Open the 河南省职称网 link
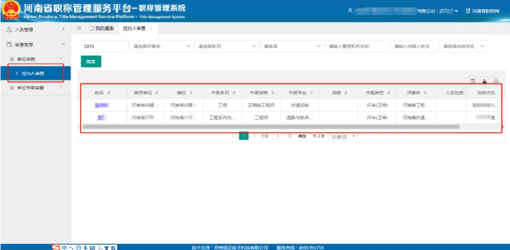 point(485,11)
